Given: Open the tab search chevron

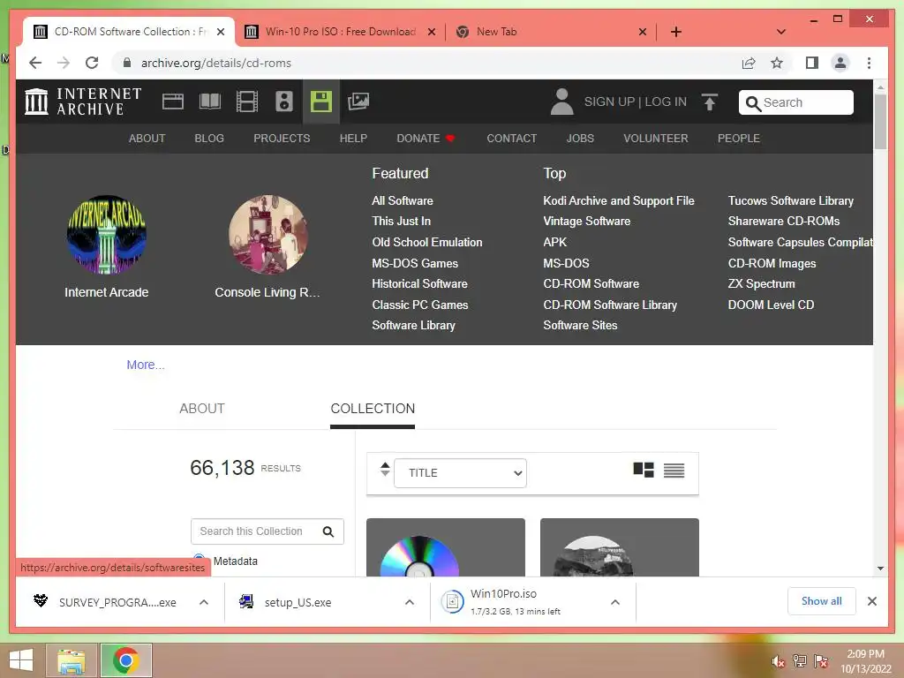Looking at the screenshot, I should coord(781,32).
